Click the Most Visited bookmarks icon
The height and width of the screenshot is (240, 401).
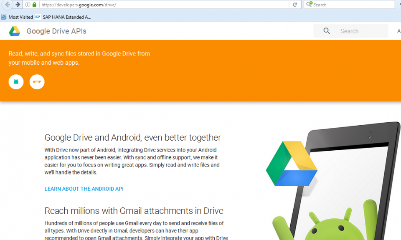(x=4, y=17)
